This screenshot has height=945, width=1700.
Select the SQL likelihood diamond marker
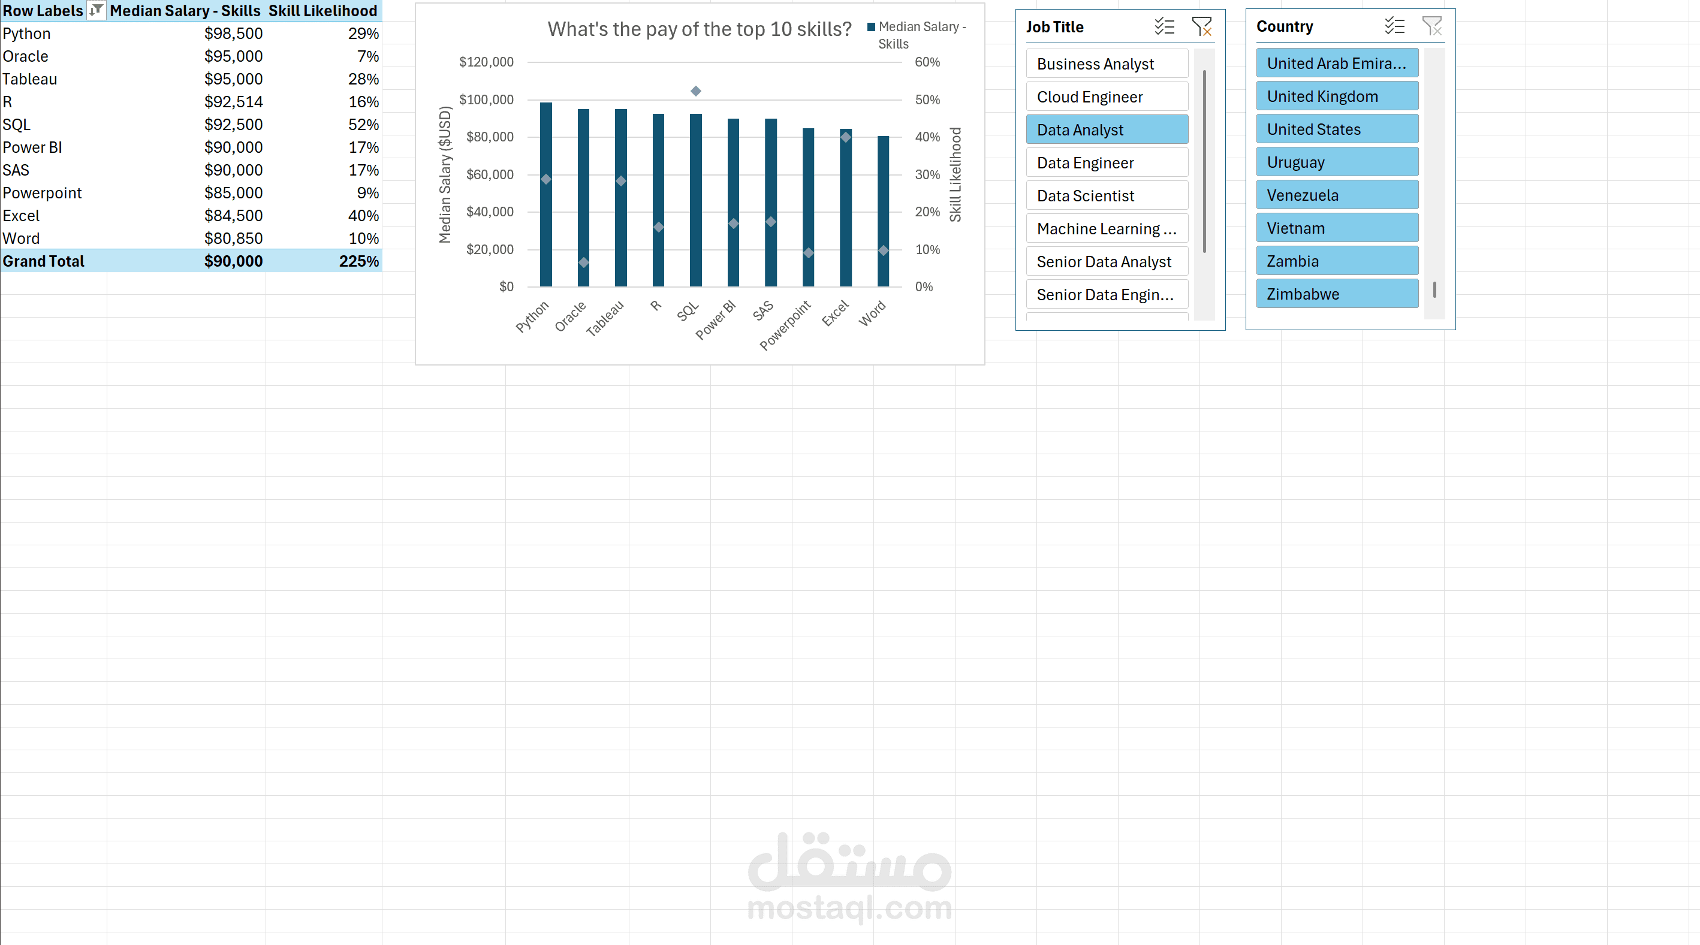tap(695, 91)
